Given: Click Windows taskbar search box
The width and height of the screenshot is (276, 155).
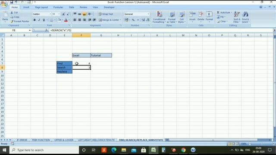Looking at the screenshot, I should [x=44, y=150].
